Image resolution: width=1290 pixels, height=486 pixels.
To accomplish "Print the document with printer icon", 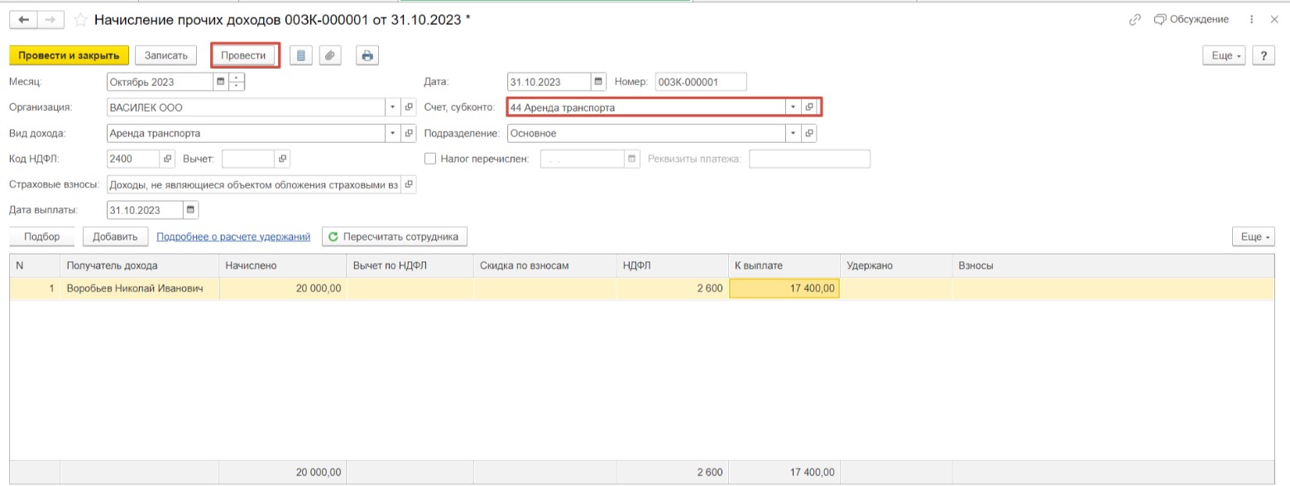I will (x=367, y=55).
